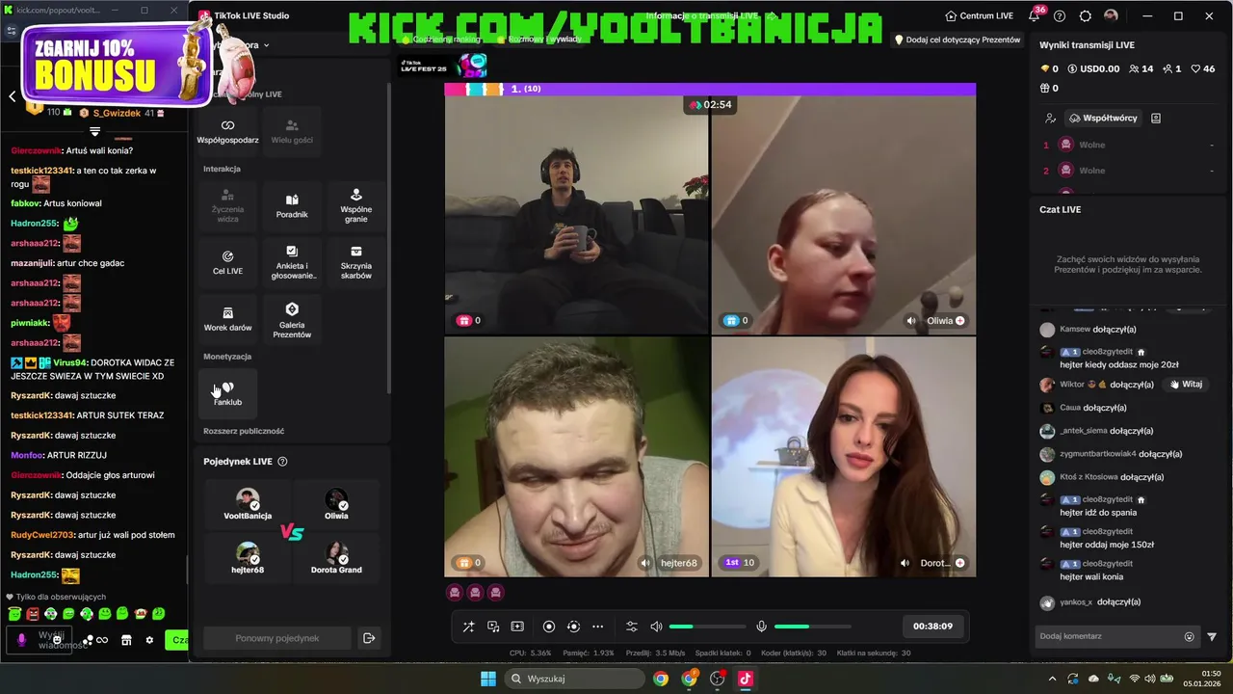
Task: Click the scene enhance icon in toolbar
Action: 517,627
